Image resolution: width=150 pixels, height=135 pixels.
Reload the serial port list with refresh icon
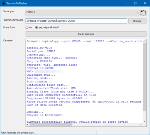coord(143,13)
